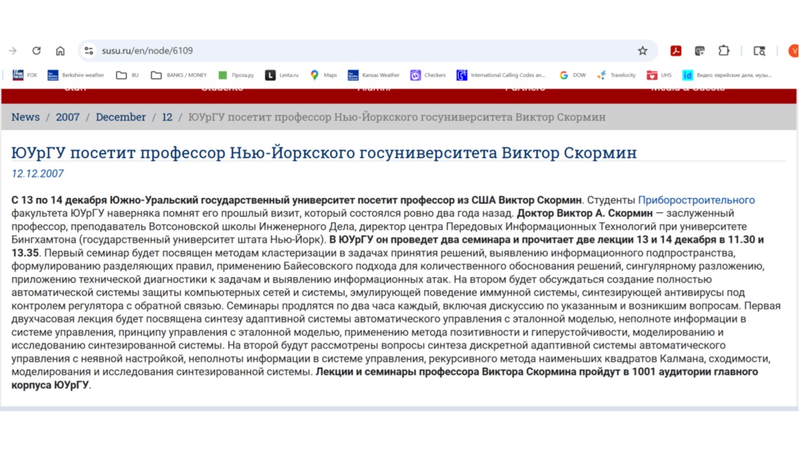Follow the Приборостроительного faculty link
The height and width of the screenshot is (449, 799).
696,200
